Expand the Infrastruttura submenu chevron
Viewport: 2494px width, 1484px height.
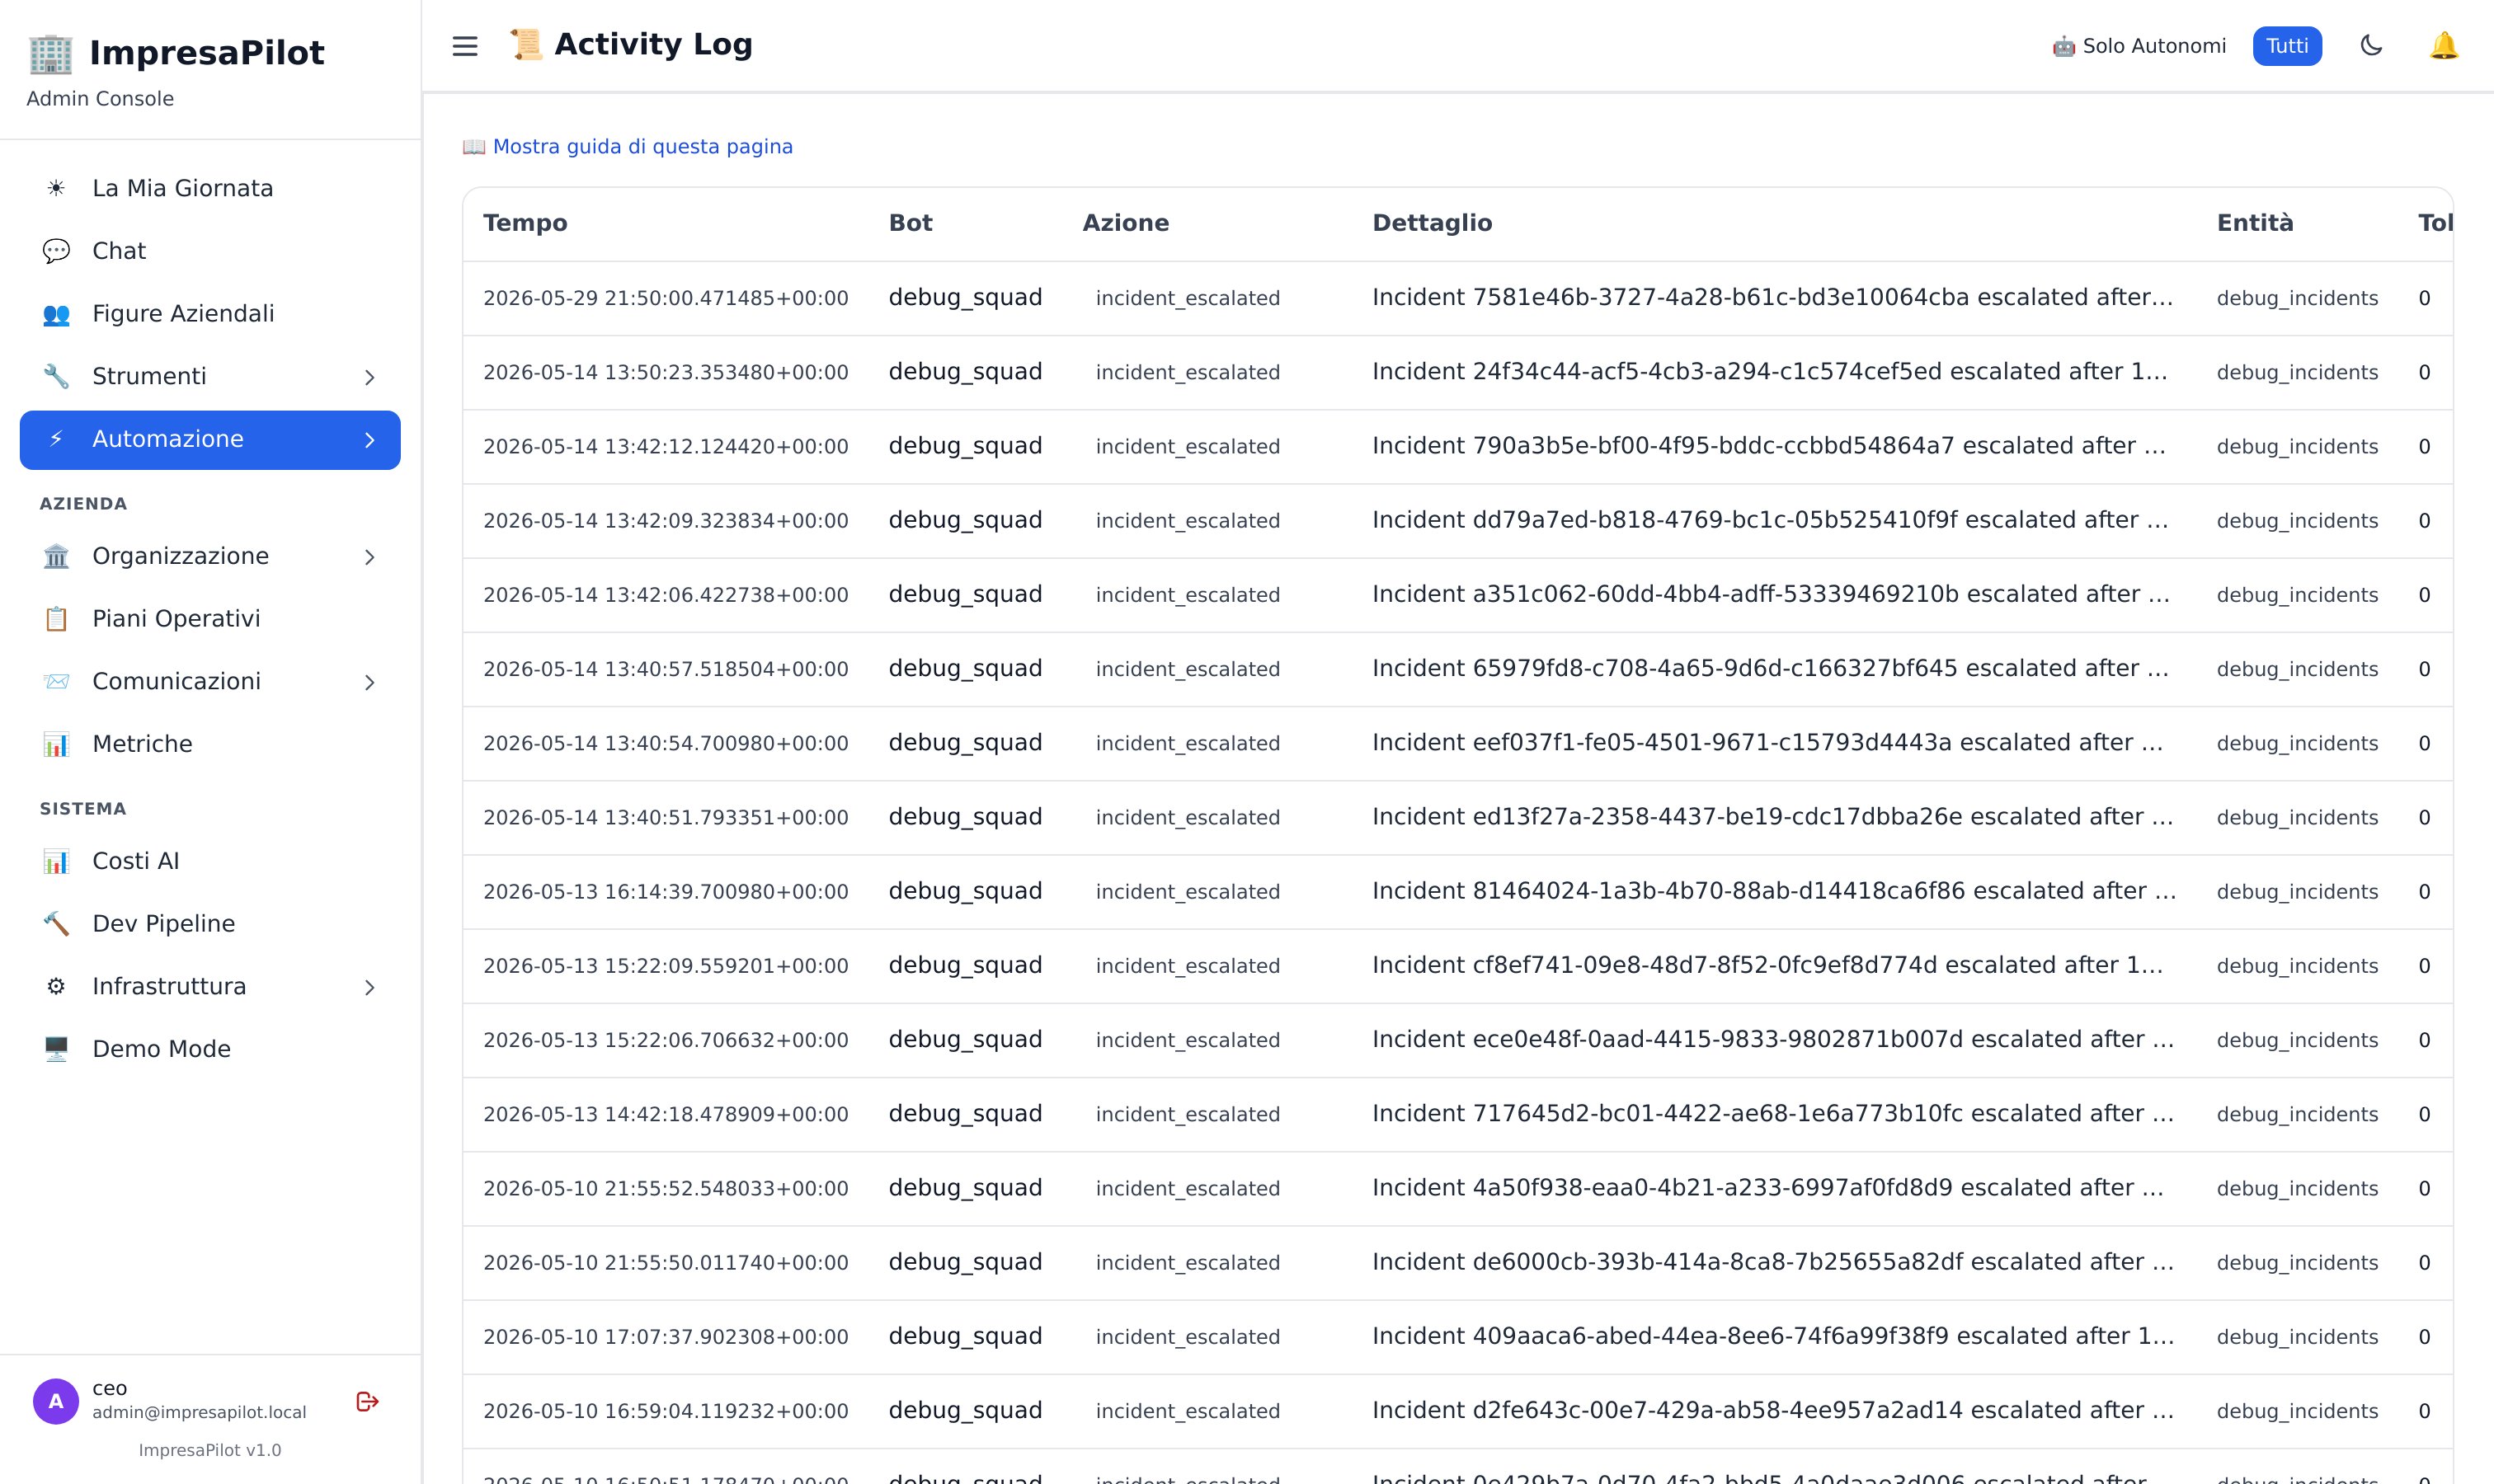click(x=369, y=987)
